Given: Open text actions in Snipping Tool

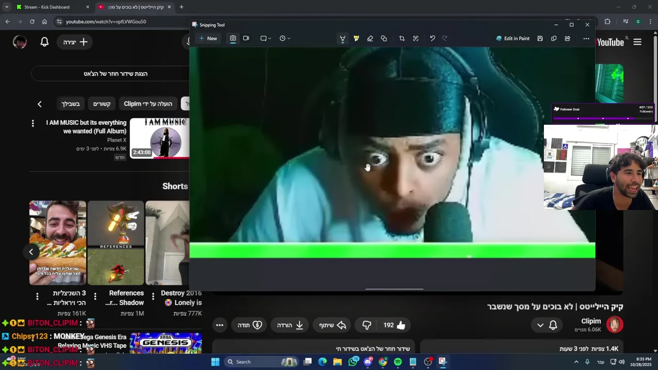Looking at the screenshot, I should (416, 39).
